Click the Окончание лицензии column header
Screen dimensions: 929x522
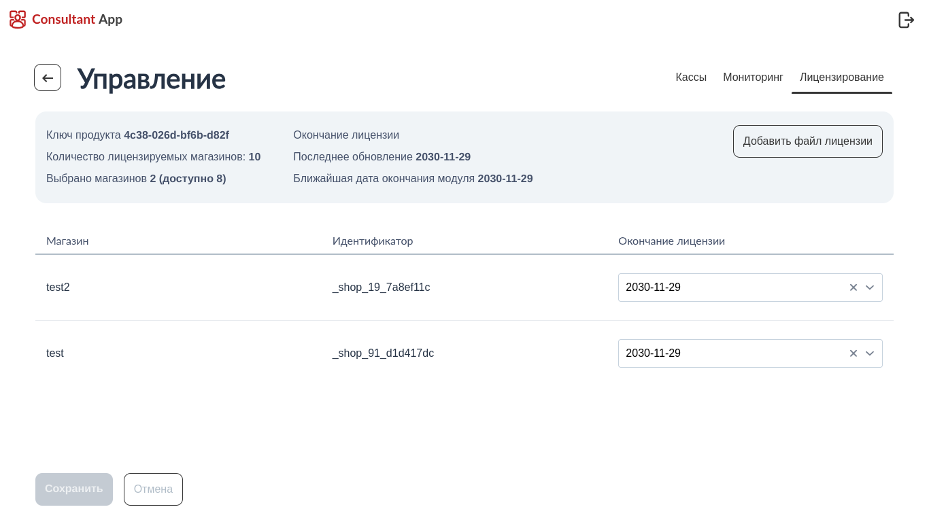tap(671, 241)
